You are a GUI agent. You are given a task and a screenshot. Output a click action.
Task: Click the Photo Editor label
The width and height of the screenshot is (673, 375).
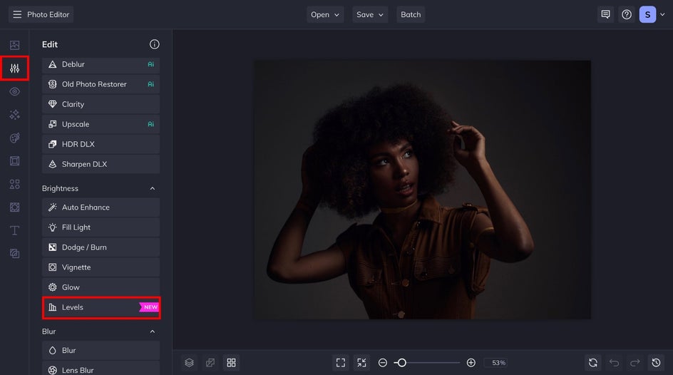click(x=48, y=14)
